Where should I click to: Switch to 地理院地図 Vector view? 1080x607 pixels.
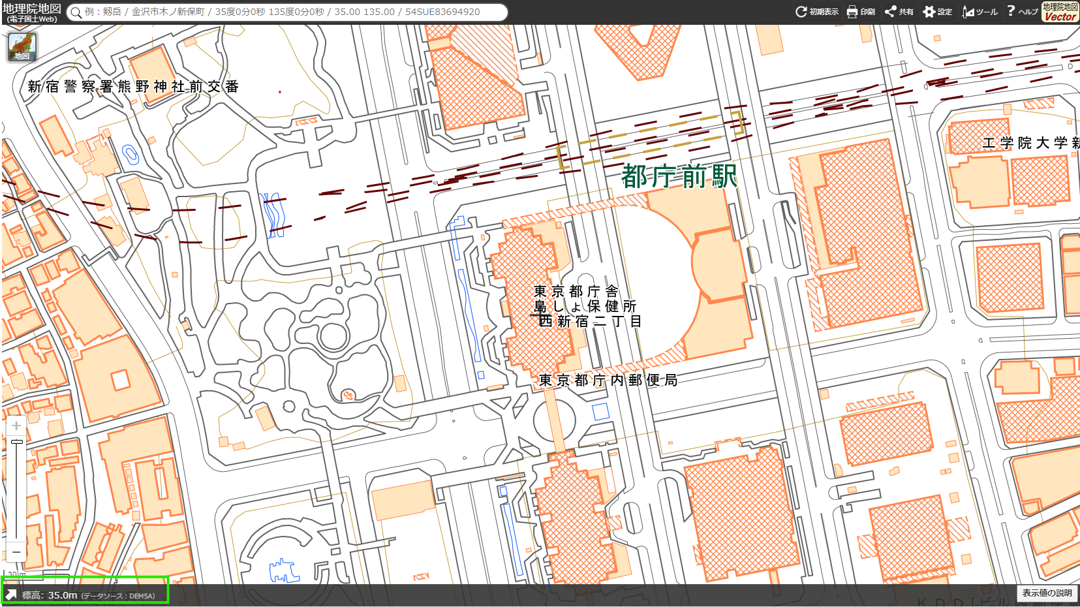click(1060, 12)
